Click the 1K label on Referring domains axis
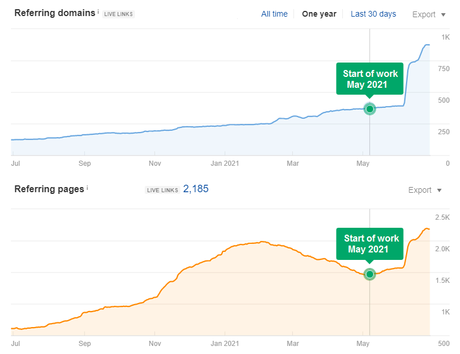This screenshot has width=460, height=354. pyautogui.click(x=445, y=37)
